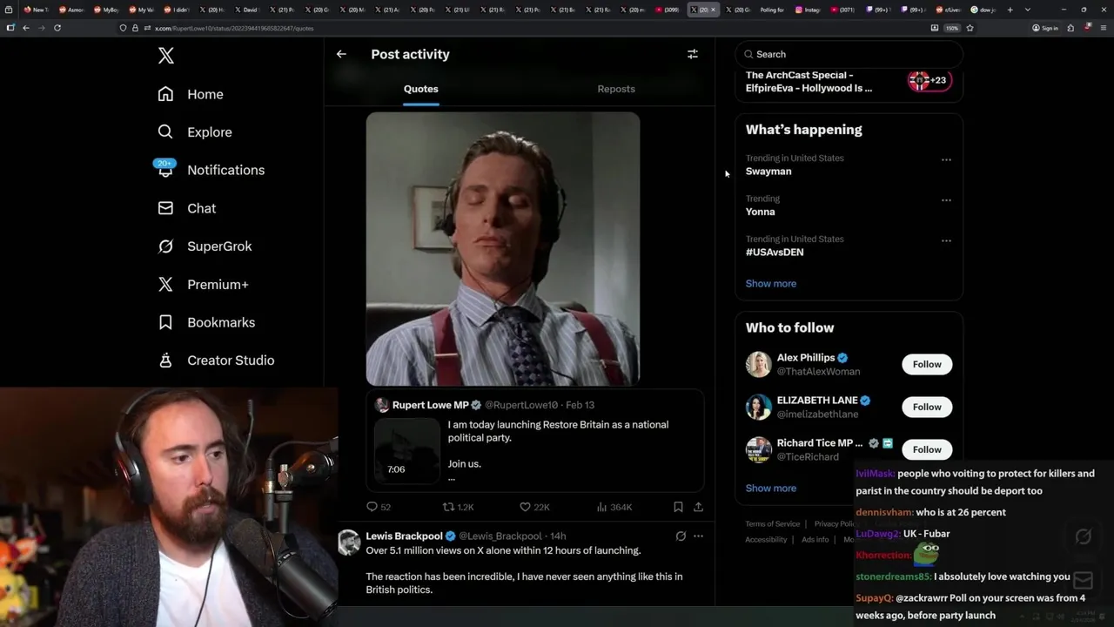The height and width of the screenshot is (627, 1114).
Task: Click Show more under What's happening
Action: click(771, 284)
